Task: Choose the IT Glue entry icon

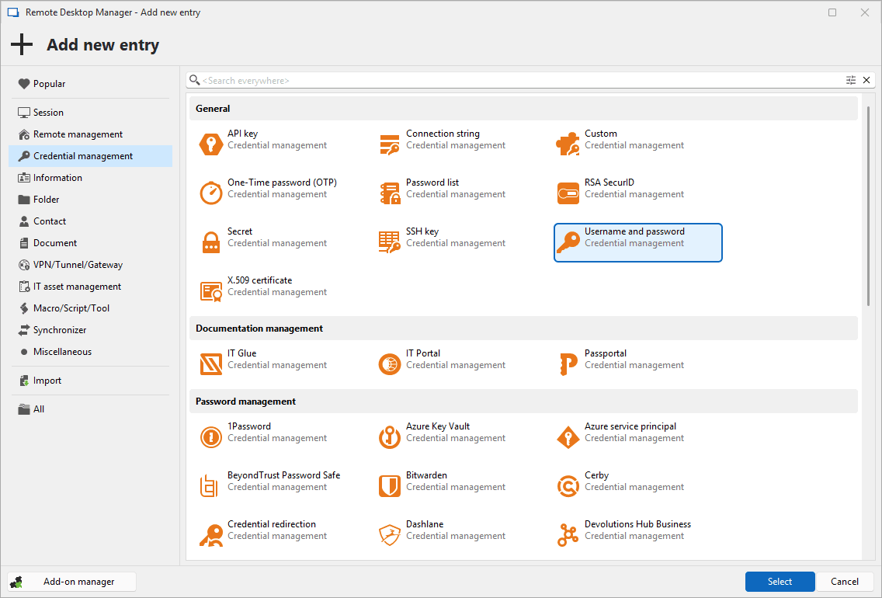Action: [211, 364]
